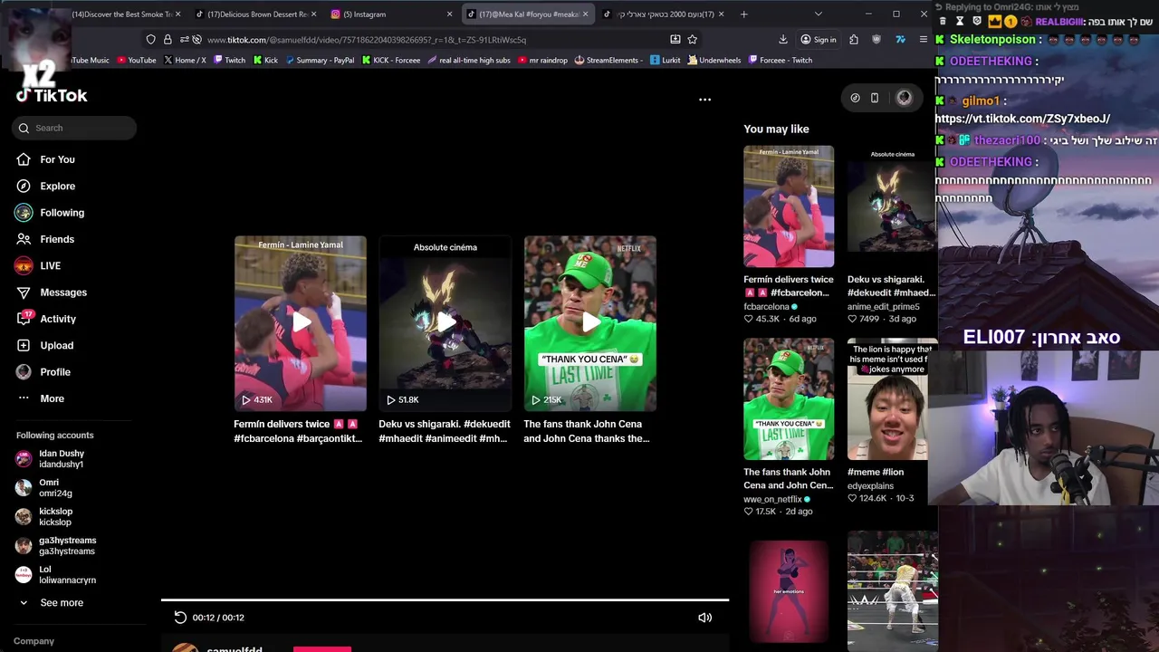Open the mr raindrop bookmark
This screenshot has width=1159, height=652.
click(x=542, y=61)
